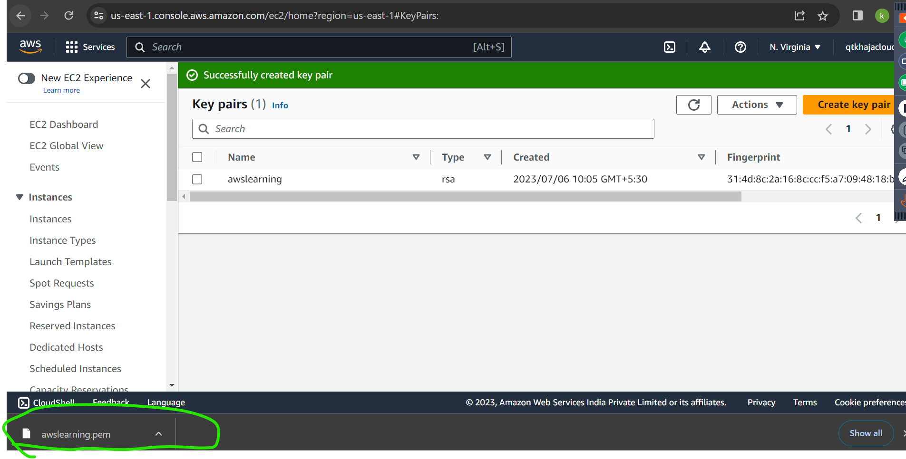
Task: View site information icon in address bar
Action: [98, 16]
